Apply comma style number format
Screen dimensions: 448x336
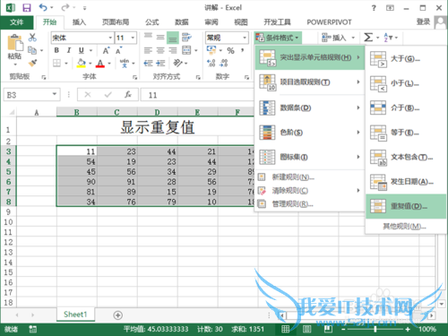[243, 50]
